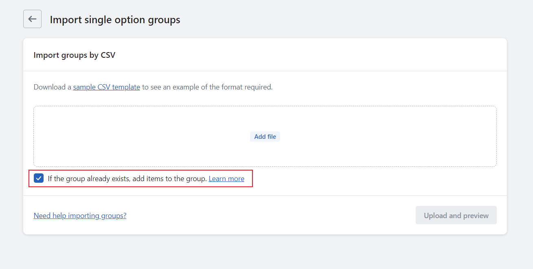This screenshot has width=533, height=269.
Task: Click the right side of the dashed drop zone
Action: (x=428, y=136)
